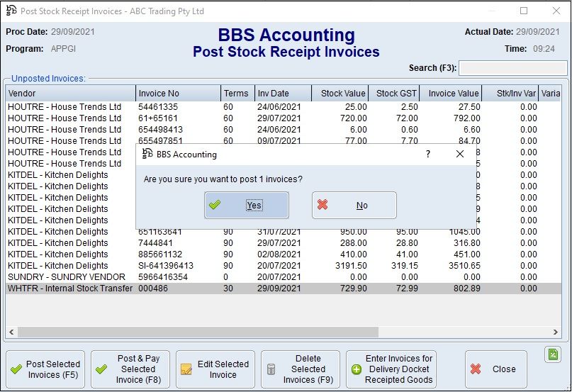The height and width of the screenshot is (392, 572).
Task: Select the SUNDRY VENDOR invoice row
Action: [70, 277]
